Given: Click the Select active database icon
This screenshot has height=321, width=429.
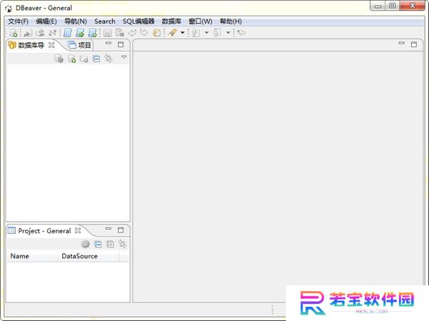Looking at the screenshot, I should point(217,33).
